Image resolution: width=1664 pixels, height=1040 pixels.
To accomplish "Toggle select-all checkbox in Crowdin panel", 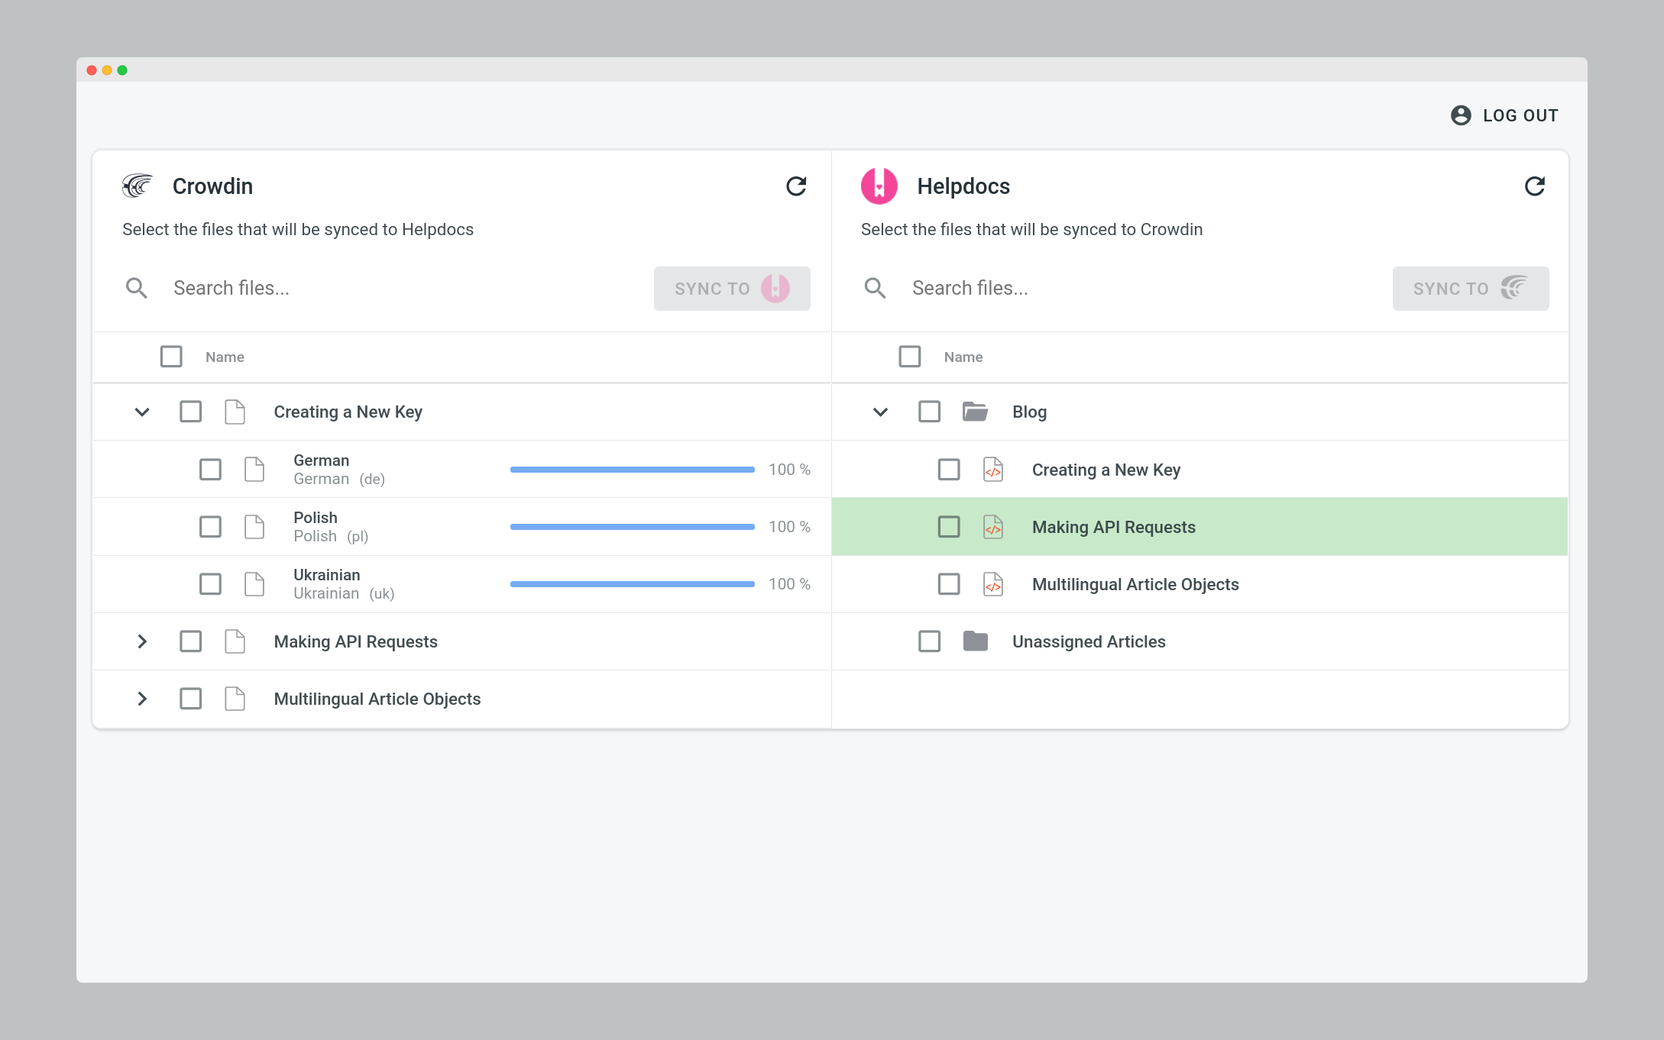I will click(x=171, y=357).
